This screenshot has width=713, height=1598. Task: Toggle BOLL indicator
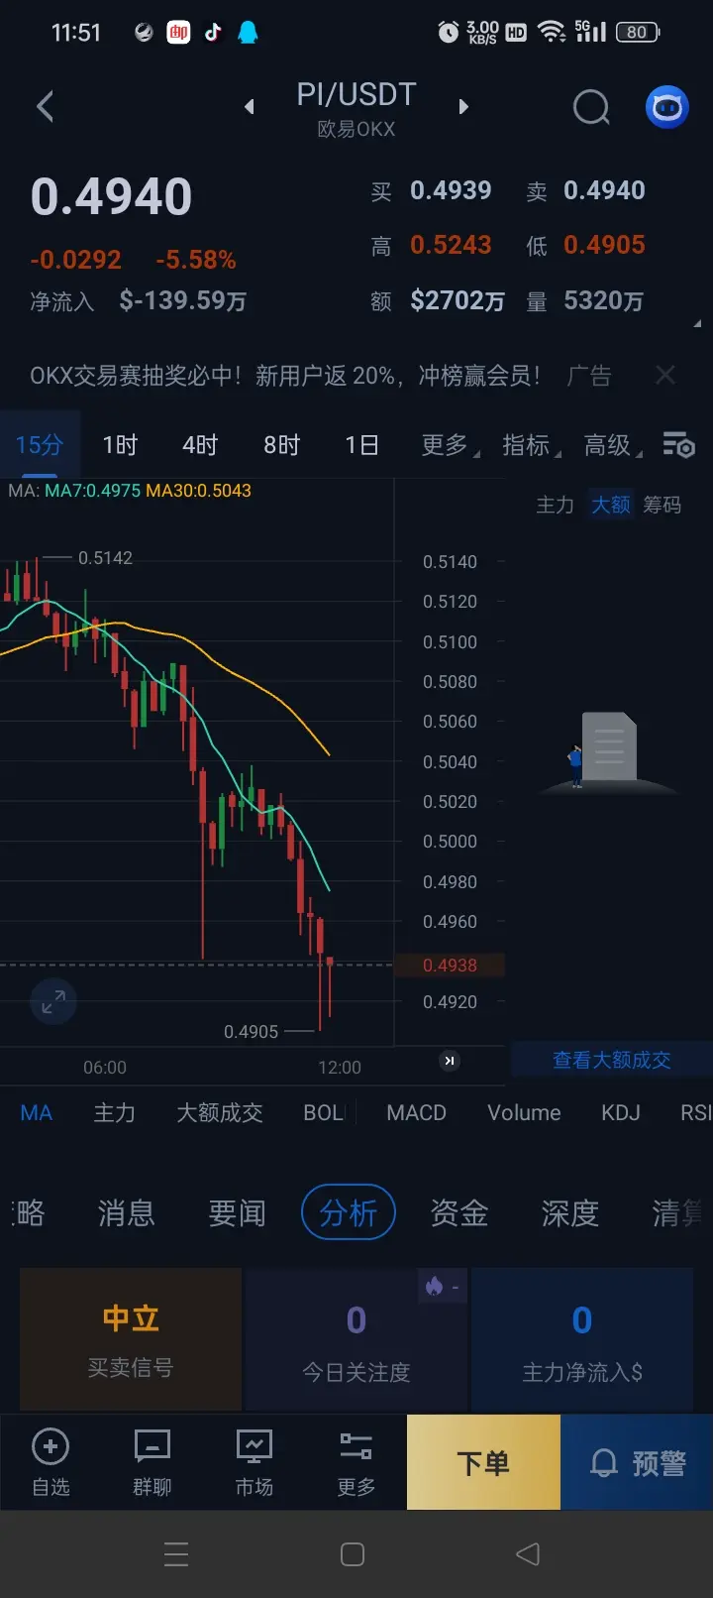[x=325, y=1112]
